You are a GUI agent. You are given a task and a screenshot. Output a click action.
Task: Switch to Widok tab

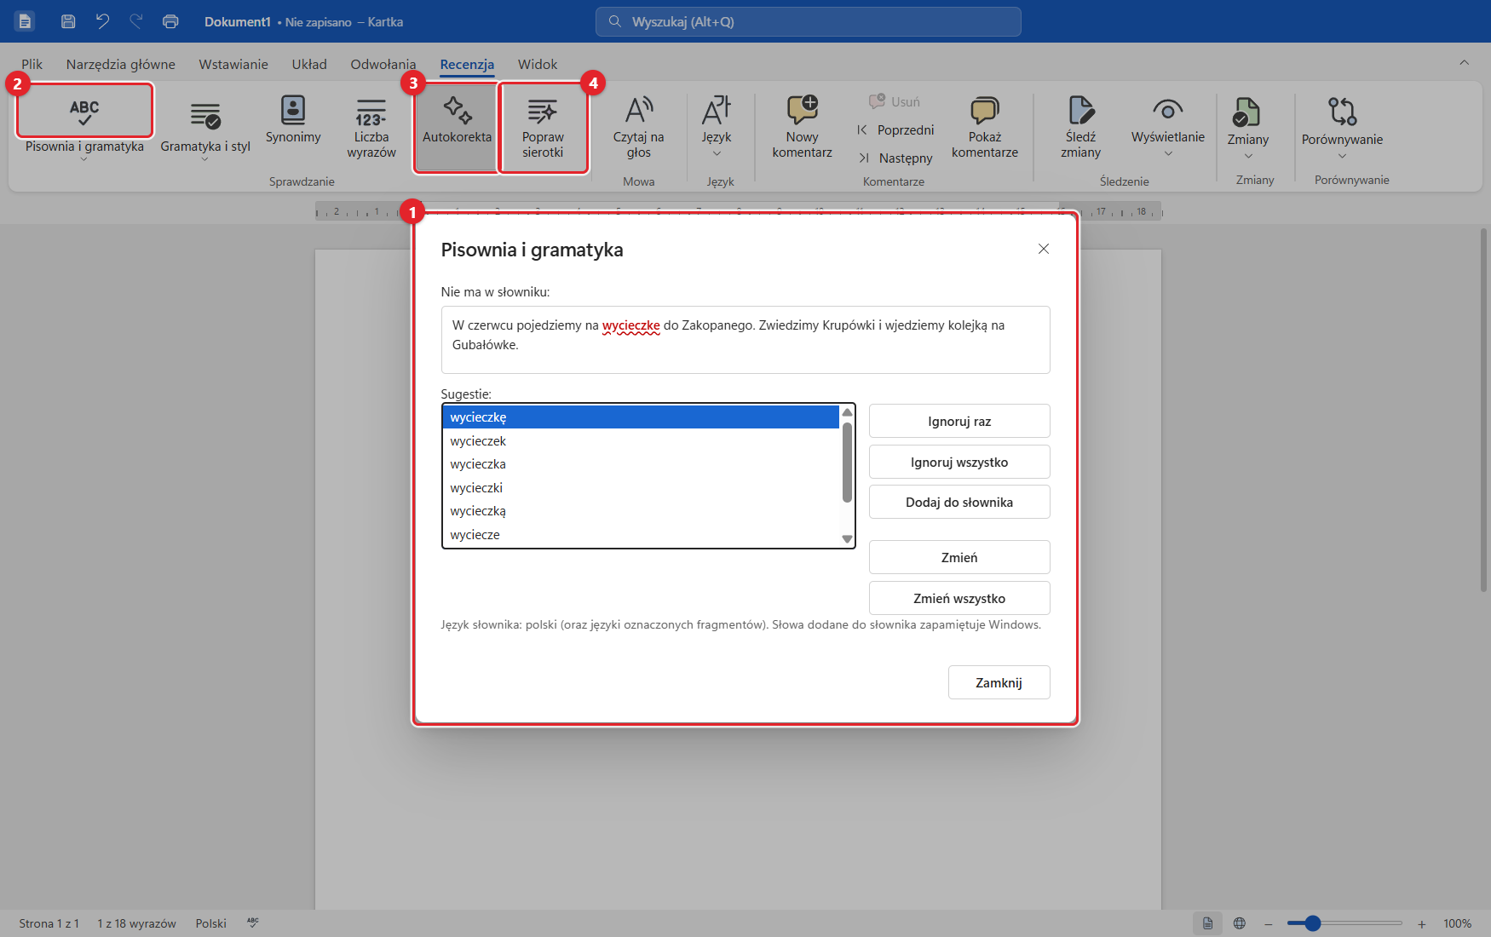pyautogui.click(x=538, y=64)
